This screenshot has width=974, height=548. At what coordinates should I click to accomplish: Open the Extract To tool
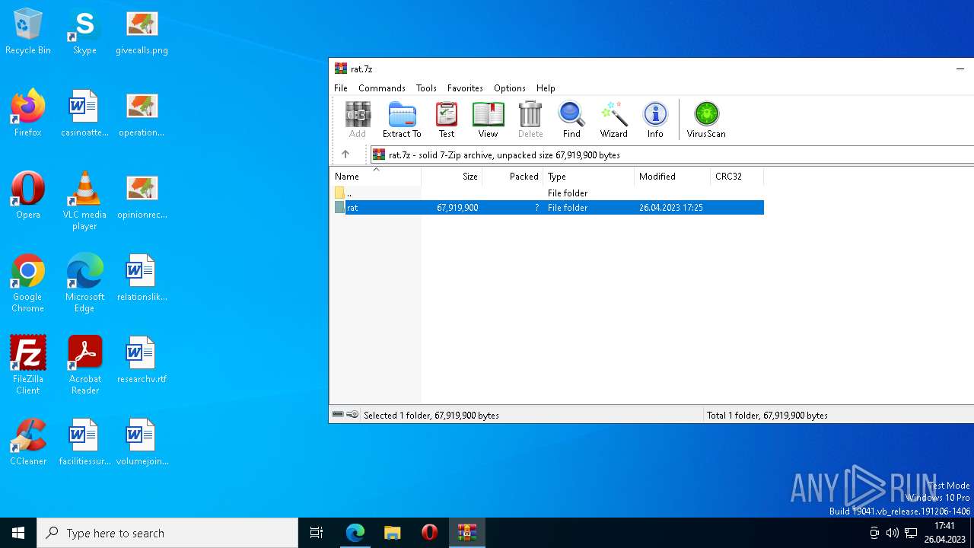(x=402, y=120)
